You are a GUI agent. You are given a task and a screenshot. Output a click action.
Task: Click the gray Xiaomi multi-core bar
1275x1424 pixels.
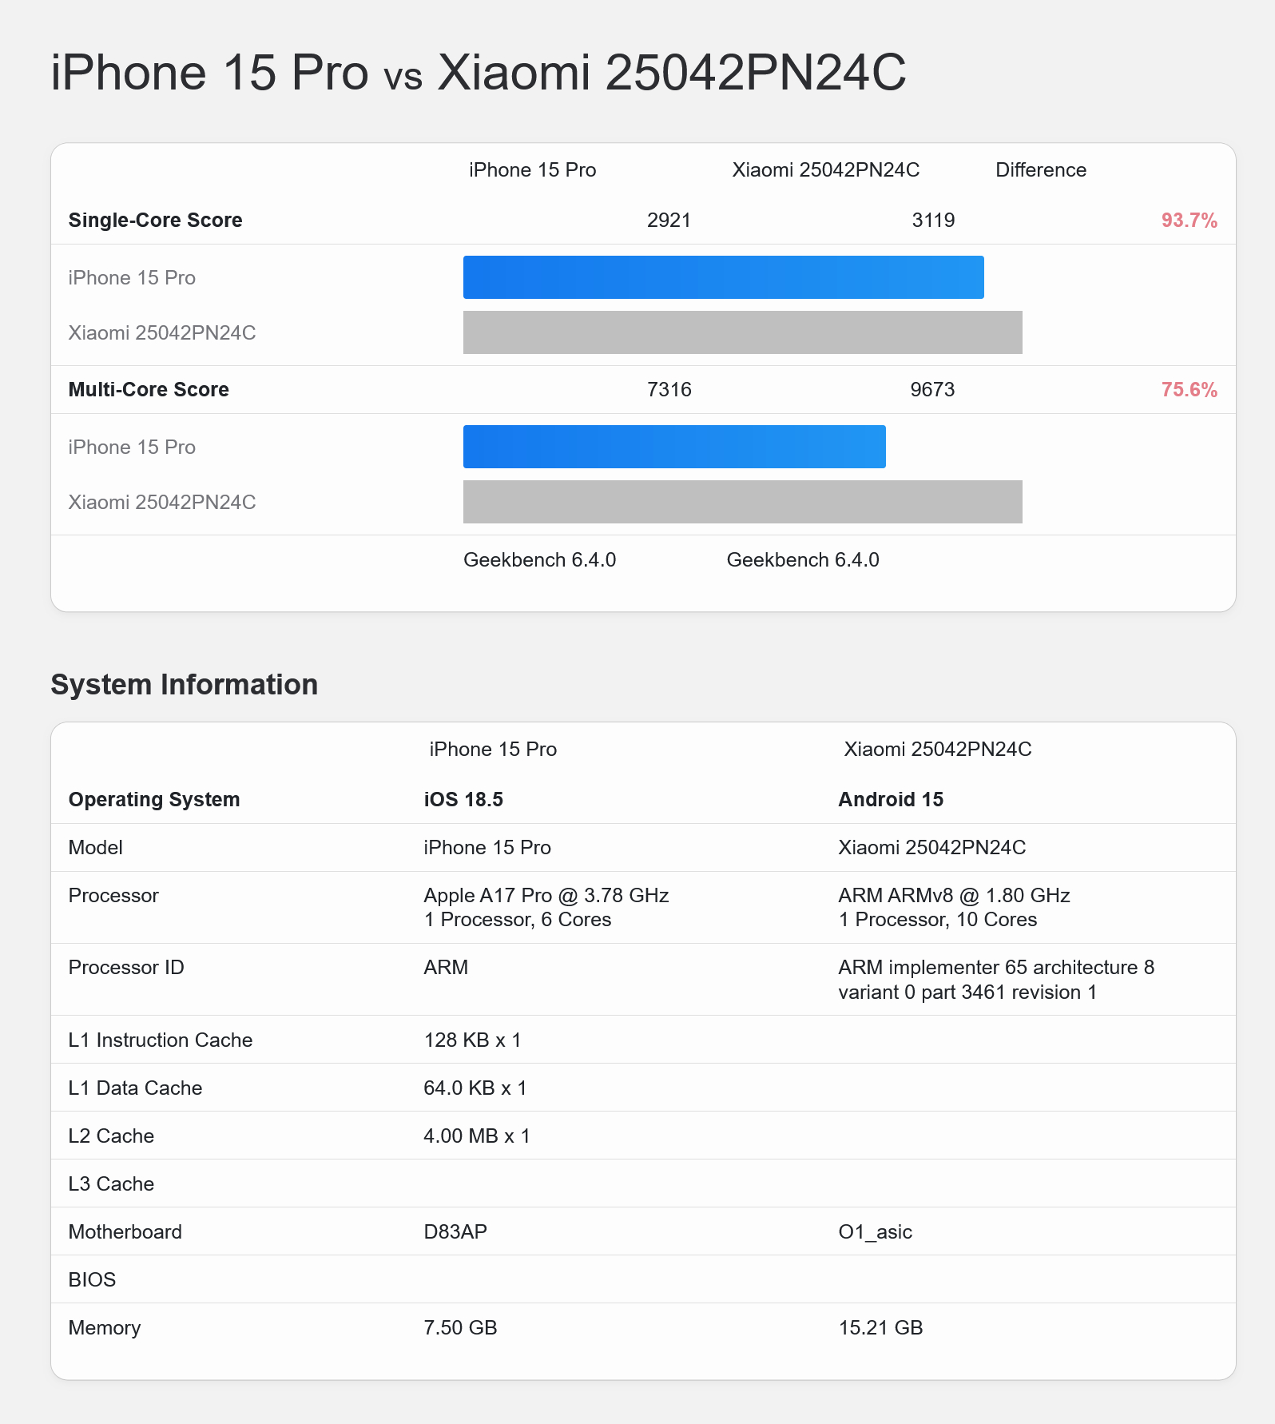pos(743,502)
